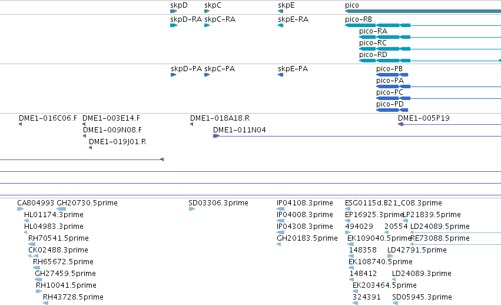This screenshot has height=306, width=501.
Task: Click the LD42791.5prime label
Action: tap(417, 250)
